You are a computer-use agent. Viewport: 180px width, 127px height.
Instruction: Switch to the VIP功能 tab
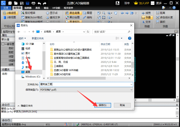[56, 8]
